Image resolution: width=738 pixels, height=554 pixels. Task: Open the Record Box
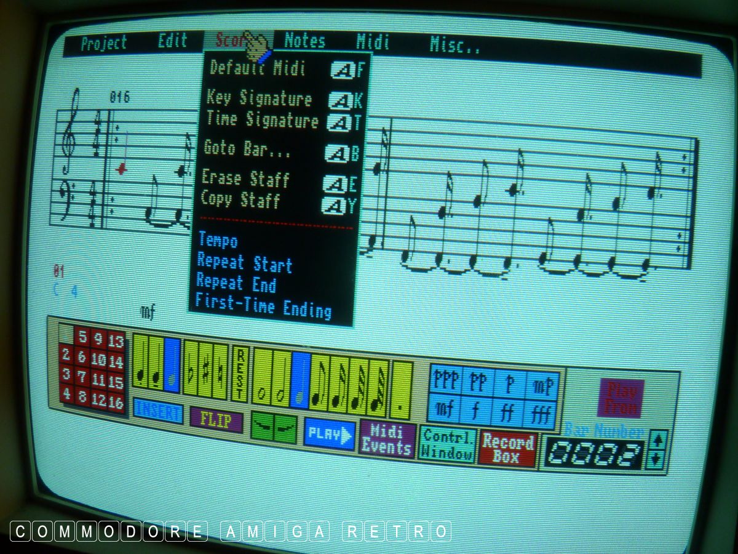point(507,449)
